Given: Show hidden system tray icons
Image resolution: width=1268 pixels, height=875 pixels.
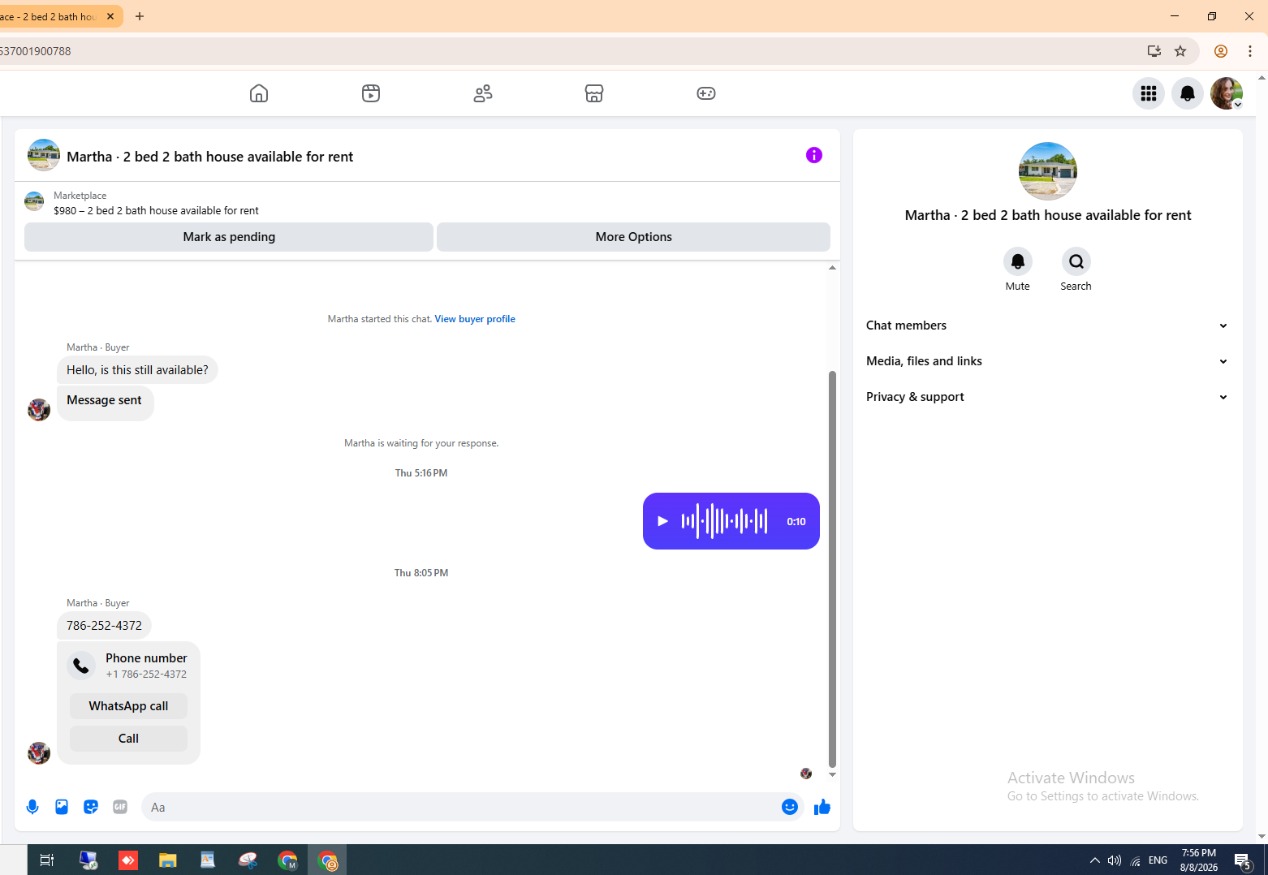Looking at the screenshot, I should pos(1095,860).
